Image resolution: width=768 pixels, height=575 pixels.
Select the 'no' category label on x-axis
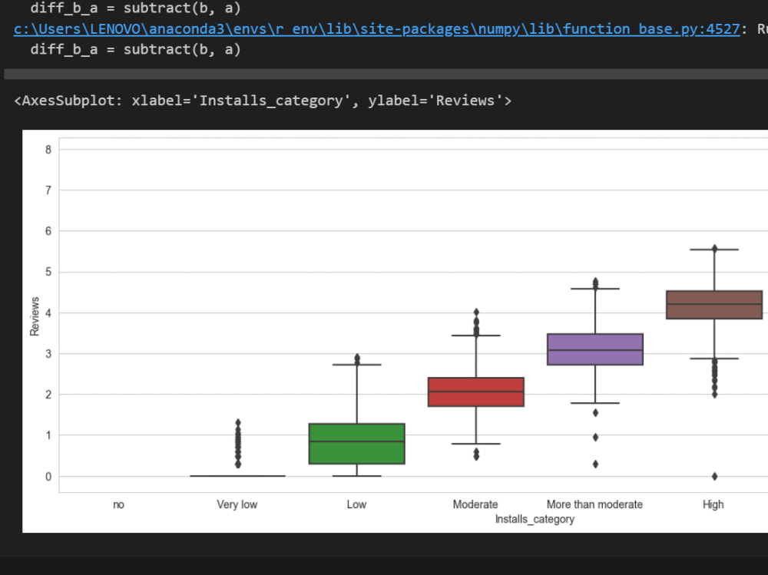(x=118, y=504)
